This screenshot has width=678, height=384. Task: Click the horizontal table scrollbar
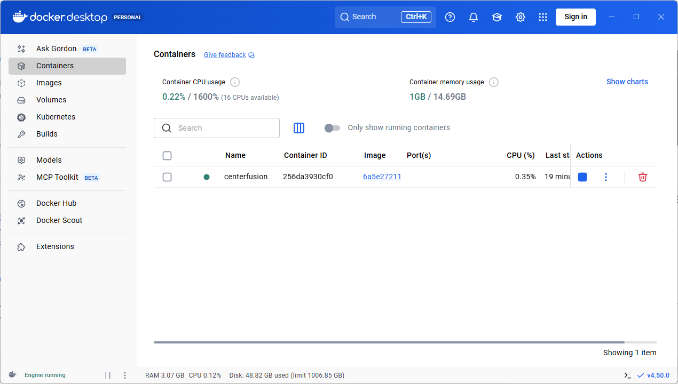389,342
